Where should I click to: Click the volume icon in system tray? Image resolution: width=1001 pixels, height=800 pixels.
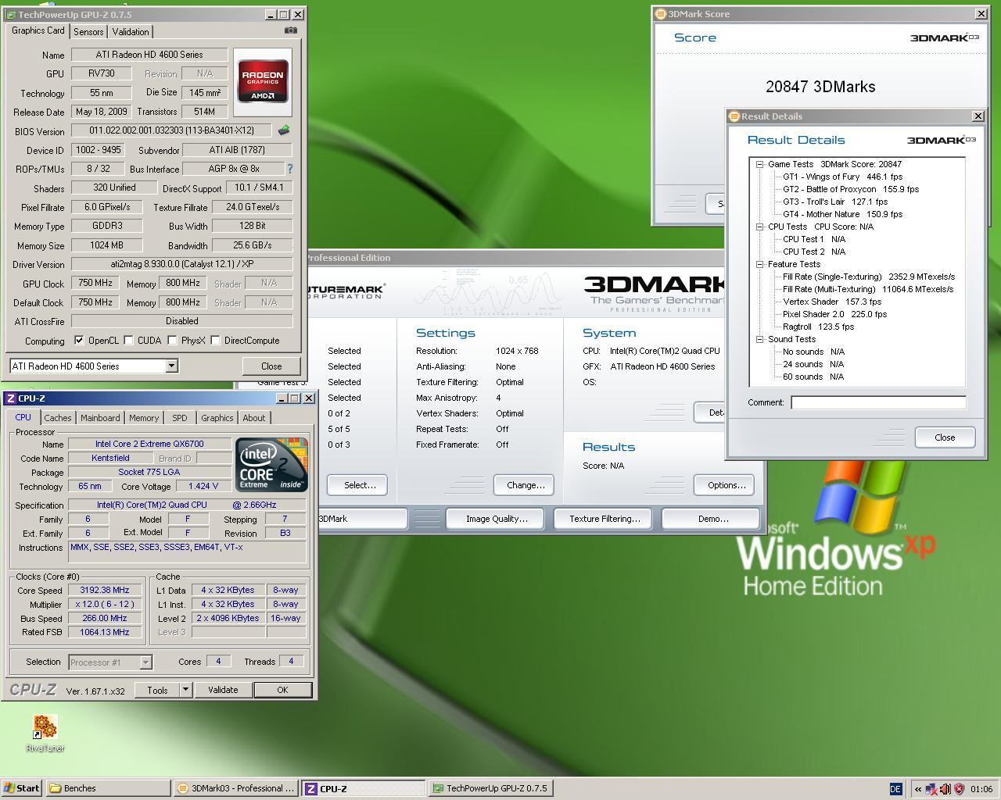coord(945,788)
